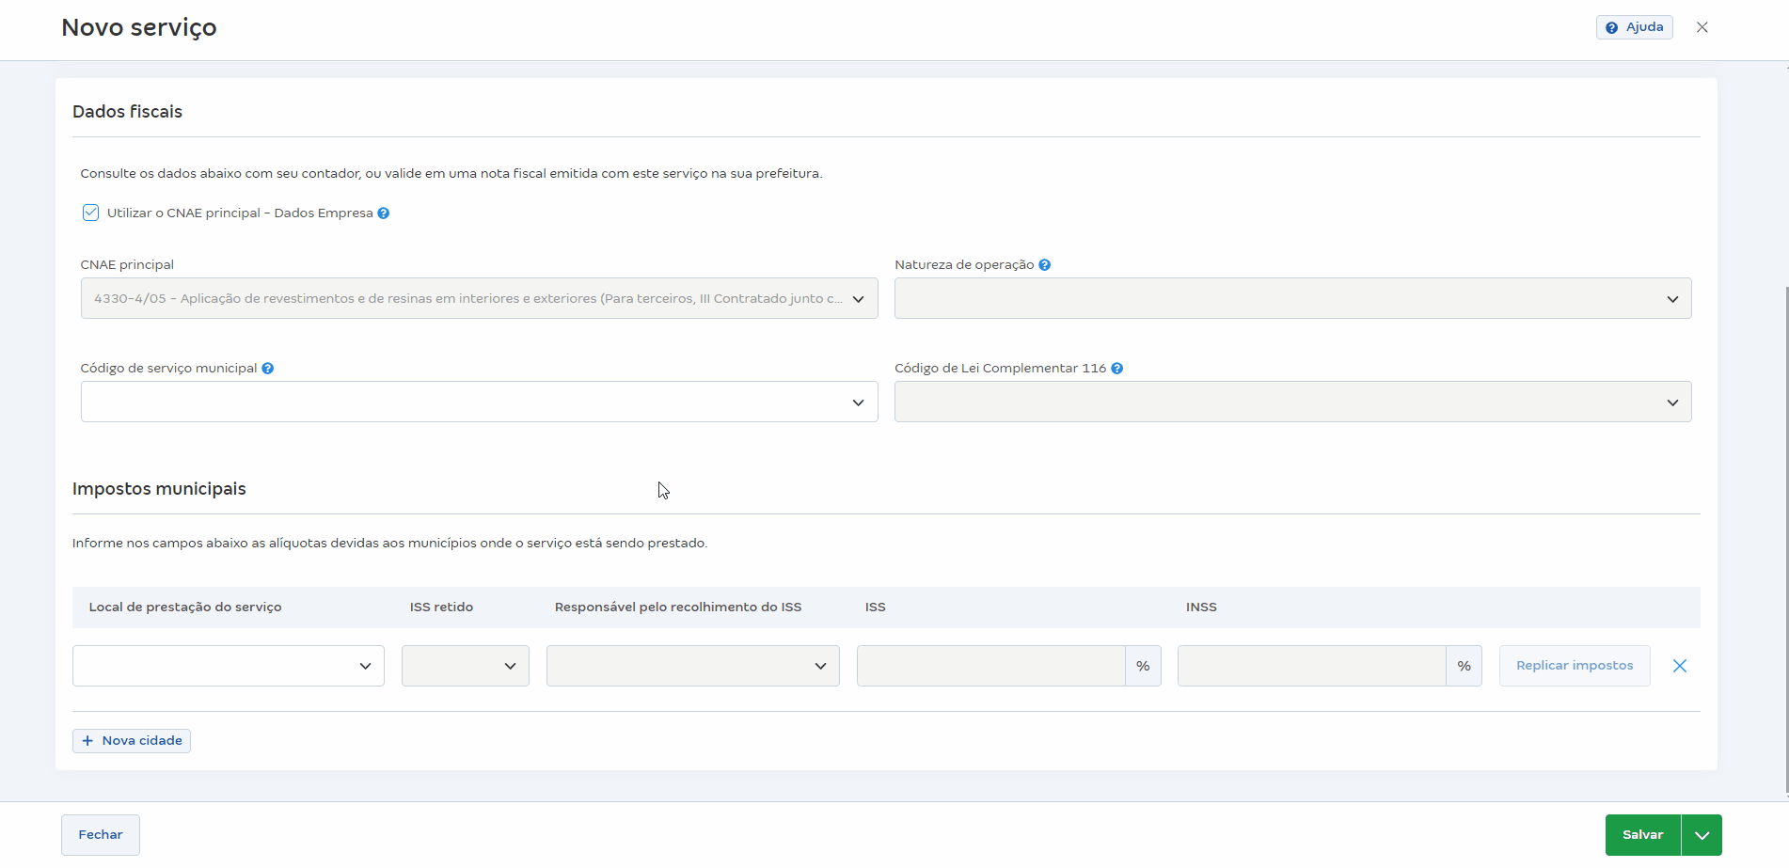Add a Nova cidade row
Image resolution: width=1789 pixels, height=868 pixels.
tap(132, 741)
